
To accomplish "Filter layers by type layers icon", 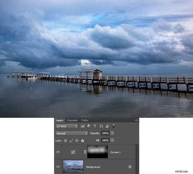I will click(x=95, y=126).
